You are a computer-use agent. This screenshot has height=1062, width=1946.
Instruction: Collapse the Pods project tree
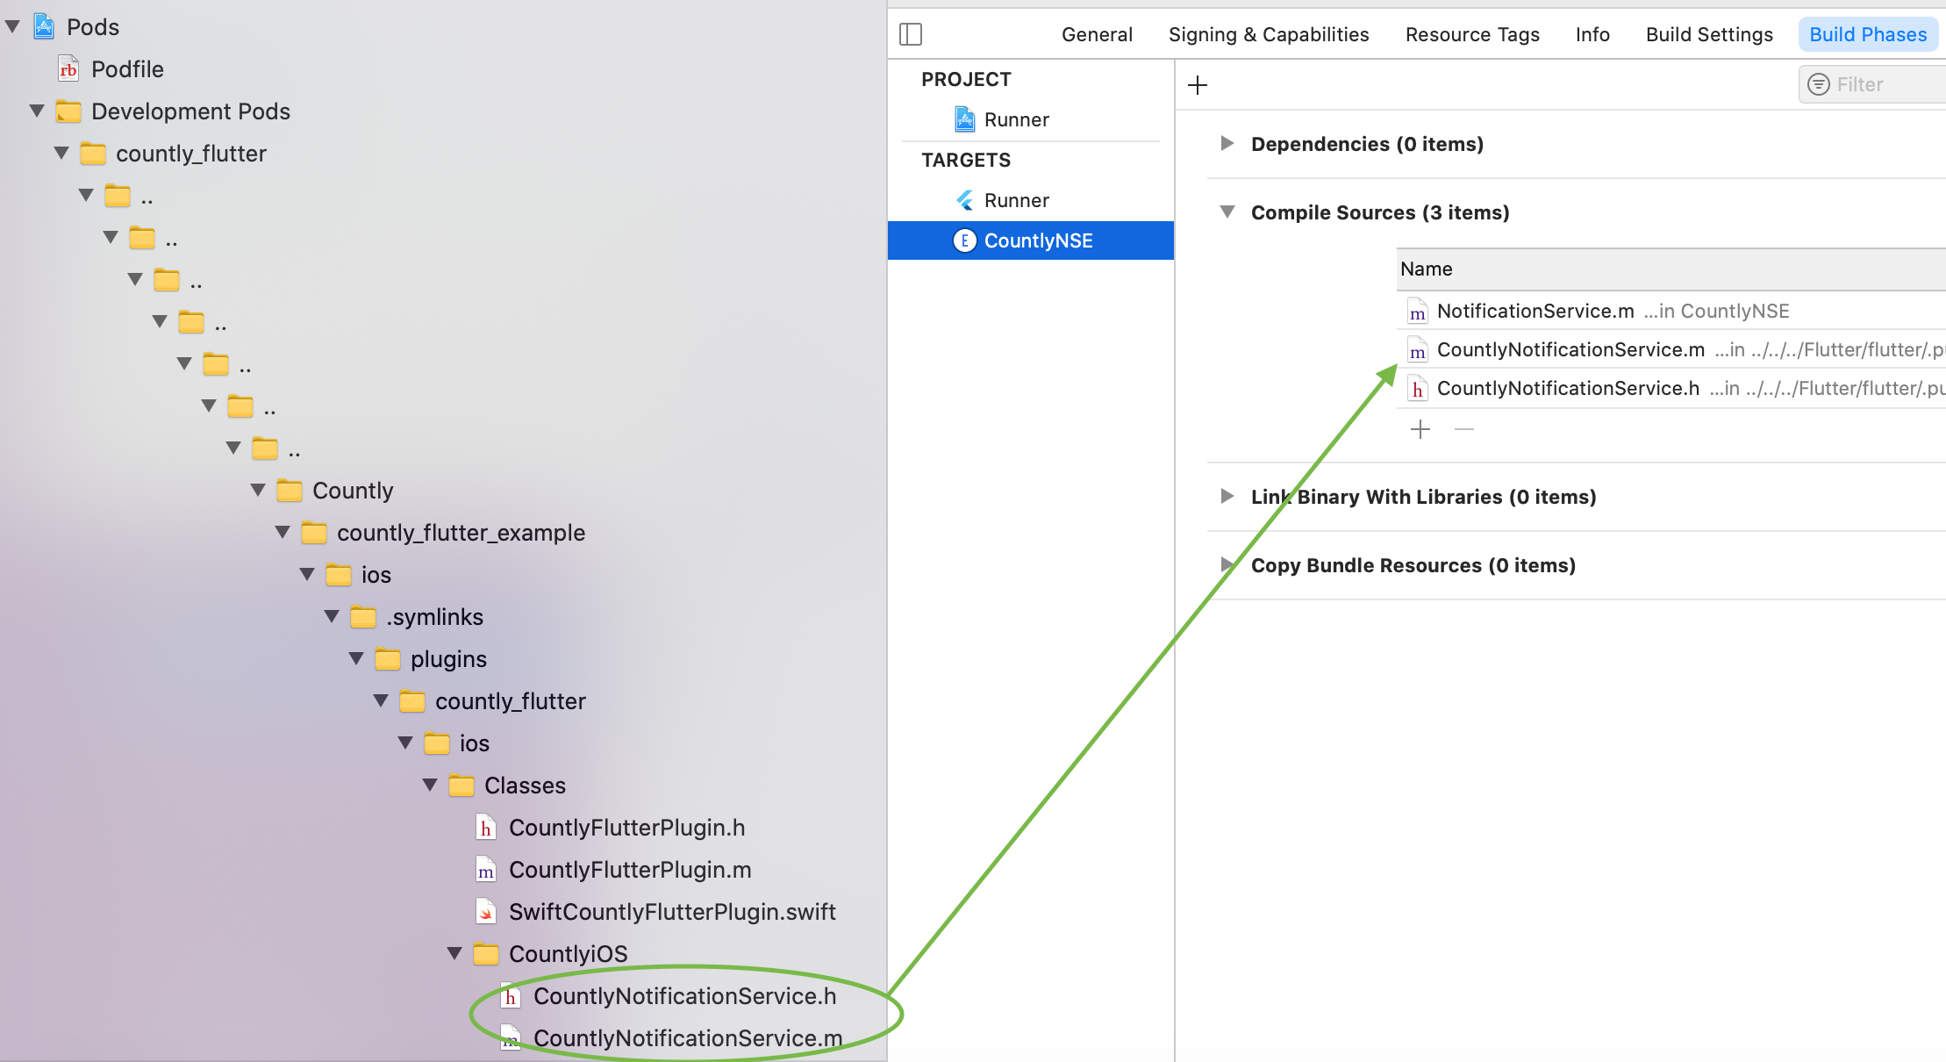tap(12, 27)
